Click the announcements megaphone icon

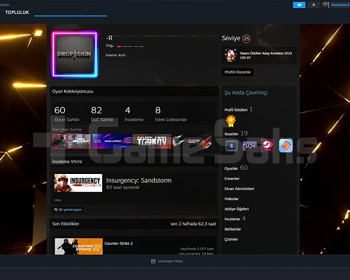tap(299, 5)
